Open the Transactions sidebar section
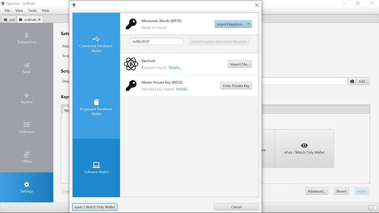Screen dimensions: 379x213 [x=27, y=38]
